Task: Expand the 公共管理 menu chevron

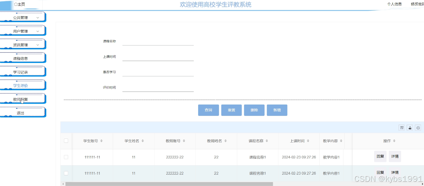Action: (38, 18)
